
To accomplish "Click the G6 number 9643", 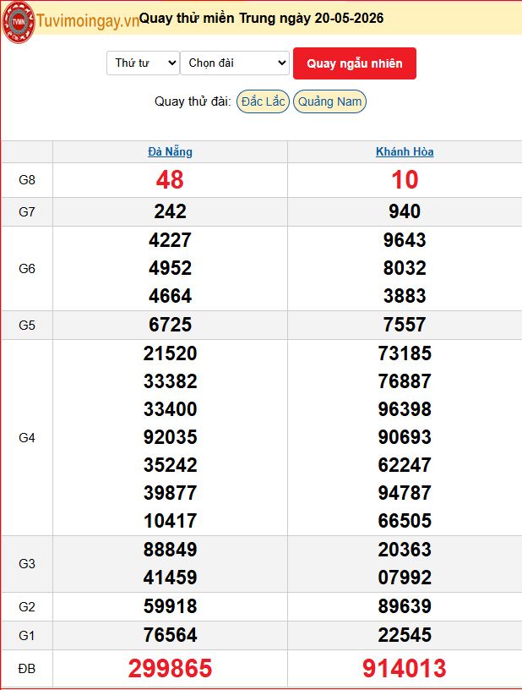I will pyautogui.click(x=405, y=240).
